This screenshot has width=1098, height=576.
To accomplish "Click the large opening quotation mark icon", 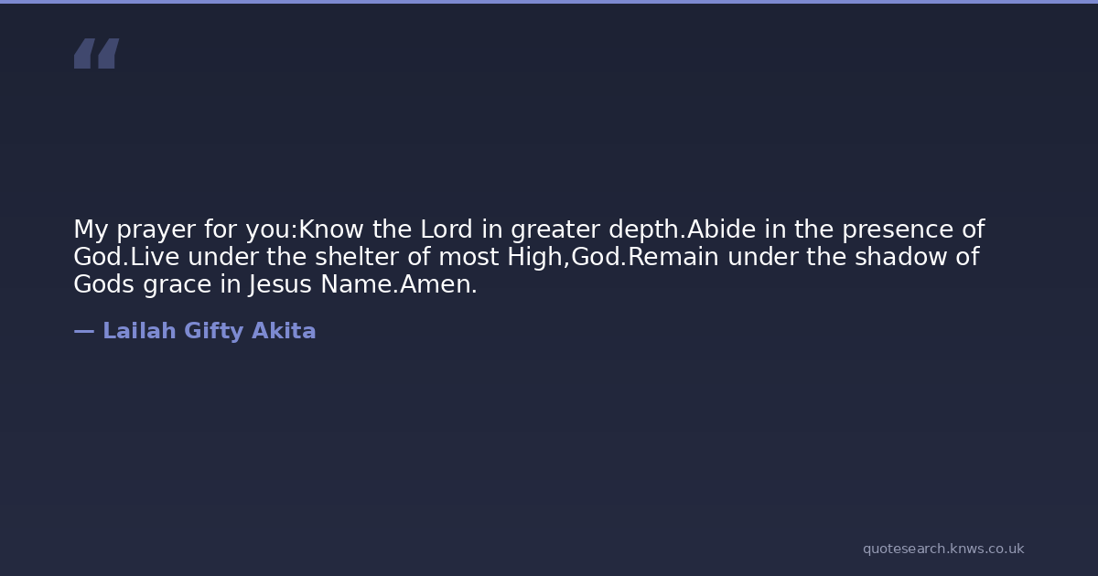I will tap(96, 54).
